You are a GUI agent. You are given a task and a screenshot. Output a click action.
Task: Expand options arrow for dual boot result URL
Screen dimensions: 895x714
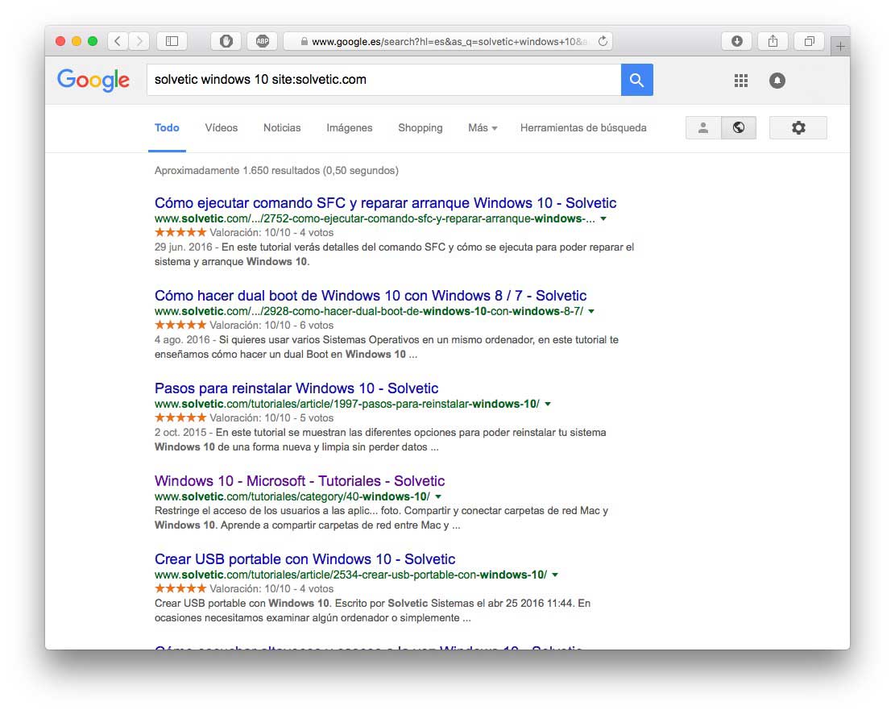(x=591, y=311)
